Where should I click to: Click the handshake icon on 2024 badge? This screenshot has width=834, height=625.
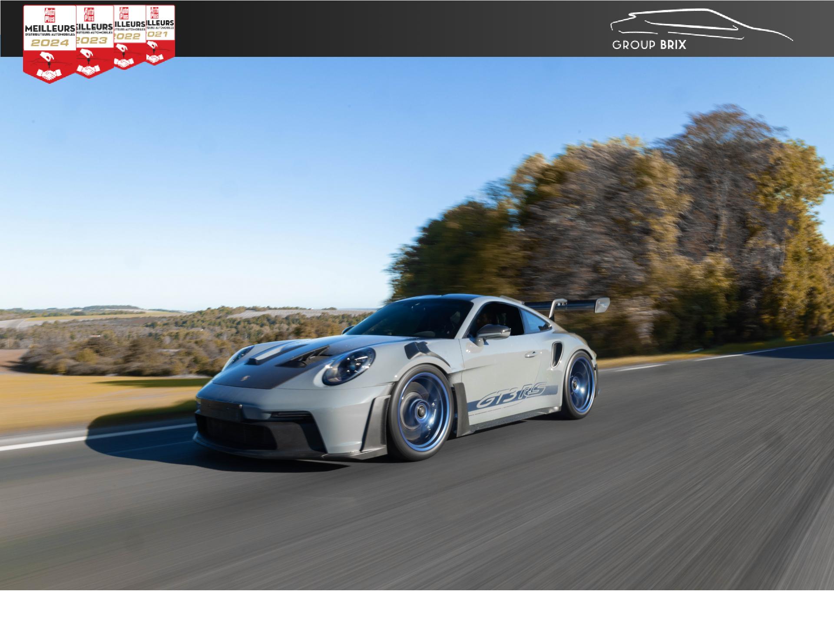point(49,75)
